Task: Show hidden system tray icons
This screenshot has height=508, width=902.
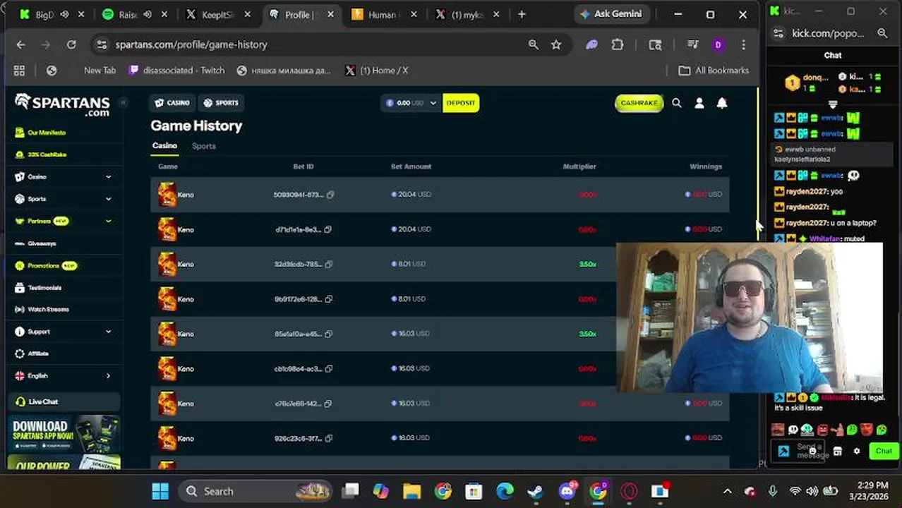Action: click(x=727, y=491)
